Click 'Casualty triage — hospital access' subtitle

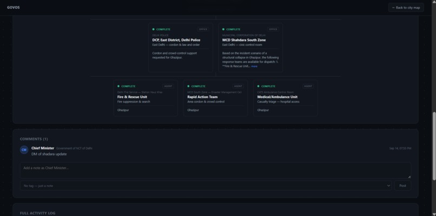tap(279, 102)
